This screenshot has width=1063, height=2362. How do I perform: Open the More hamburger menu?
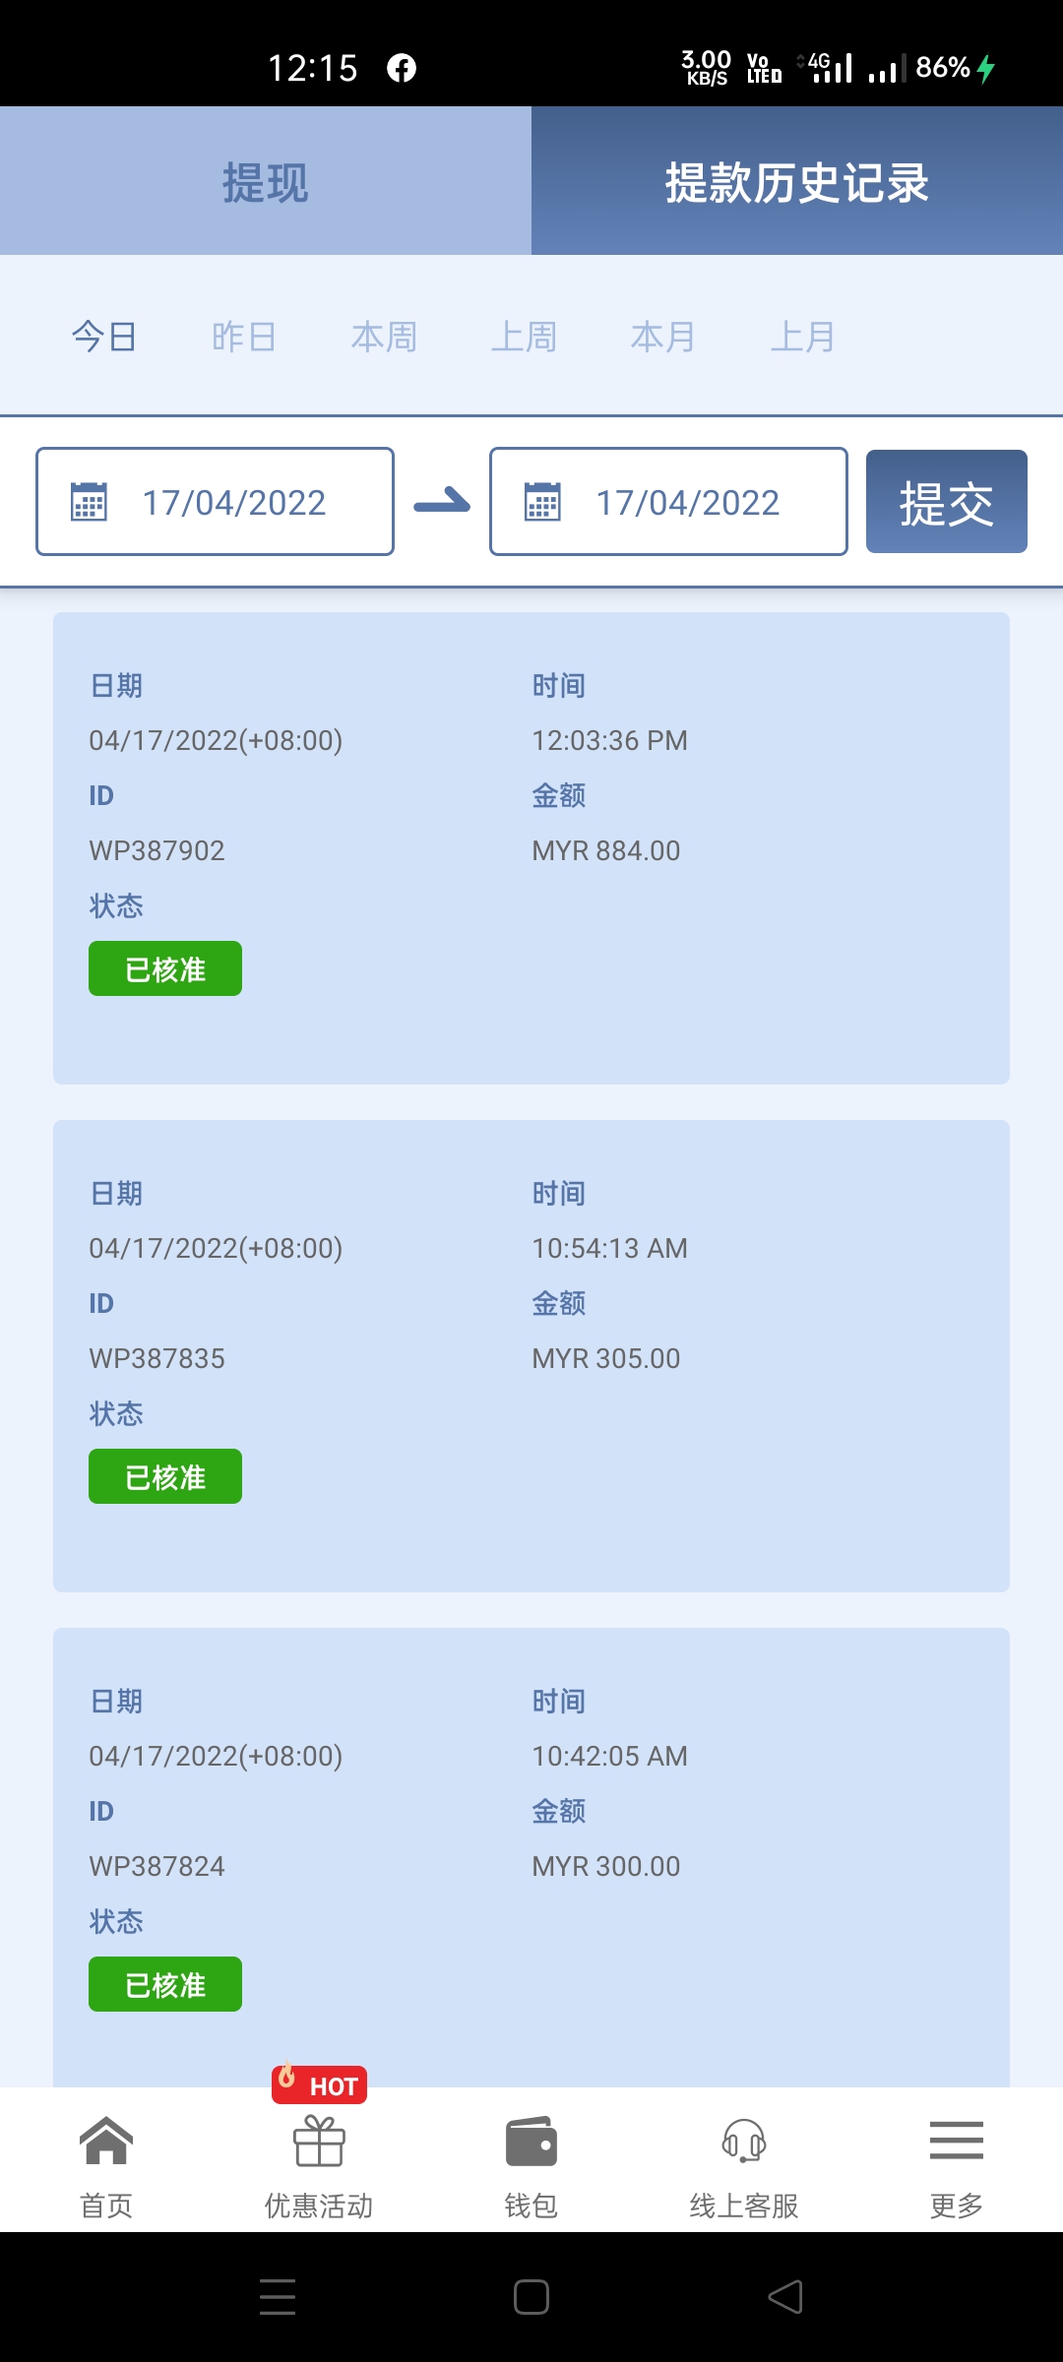coord(956,2142)
